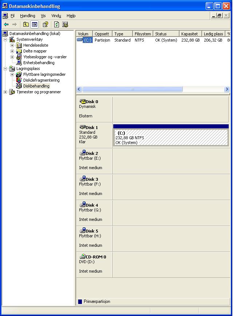Image resolution: width=233 pixels, height=316 pixels.
Task: Click the Refresh toolbar icon
Action: click(56, 24)
